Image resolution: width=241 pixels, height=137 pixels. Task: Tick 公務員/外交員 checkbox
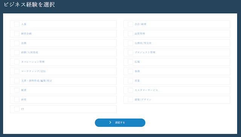pyautogui.click(x=130, y=43)
